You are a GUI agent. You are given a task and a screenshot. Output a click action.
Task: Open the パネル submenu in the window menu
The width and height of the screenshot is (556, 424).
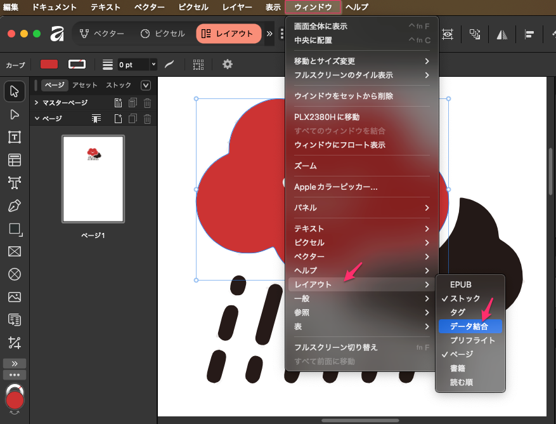click(x=361, y=208)
